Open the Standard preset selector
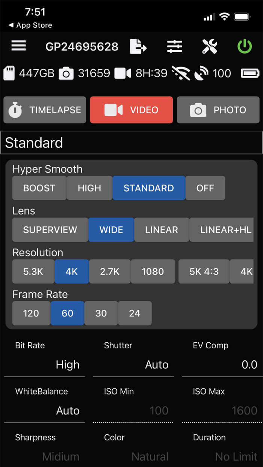Screen dimensions: 263x467 point(131,143)
